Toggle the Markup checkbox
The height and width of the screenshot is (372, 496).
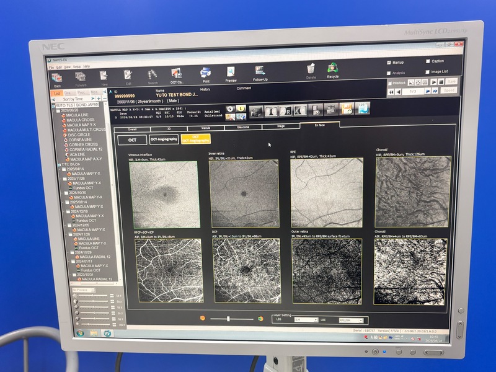tap(389, 63)
